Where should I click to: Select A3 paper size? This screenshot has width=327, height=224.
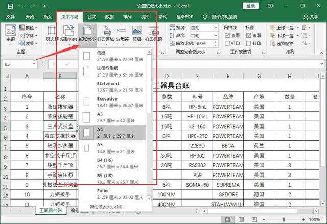coord(113,117)
